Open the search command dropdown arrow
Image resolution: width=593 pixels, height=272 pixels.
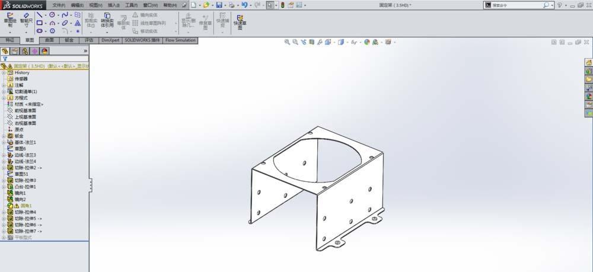(x=553, y=5)
